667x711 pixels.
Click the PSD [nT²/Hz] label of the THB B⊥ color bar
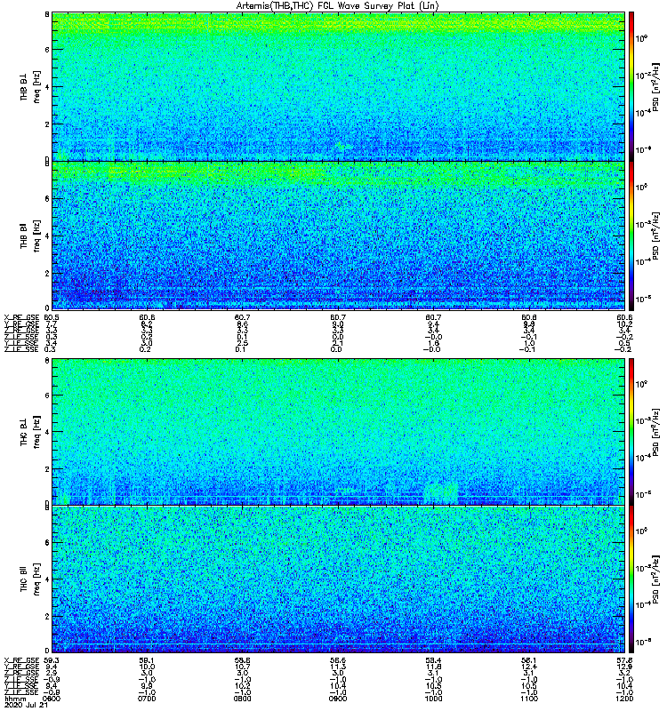(x=655, y=86)
